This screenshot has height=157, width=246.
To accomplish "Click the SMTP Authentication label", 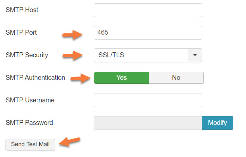I will coord(35,78).
